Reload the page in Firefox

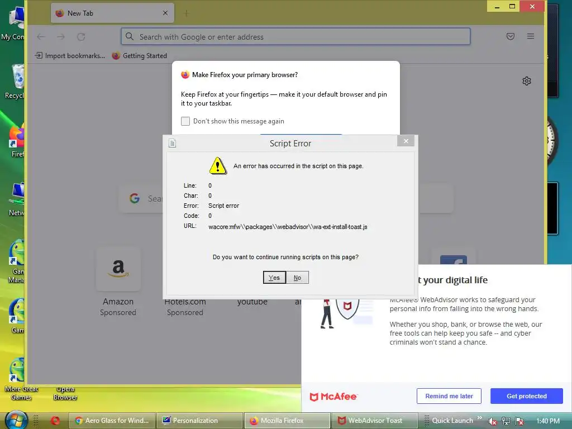point(81,37)
